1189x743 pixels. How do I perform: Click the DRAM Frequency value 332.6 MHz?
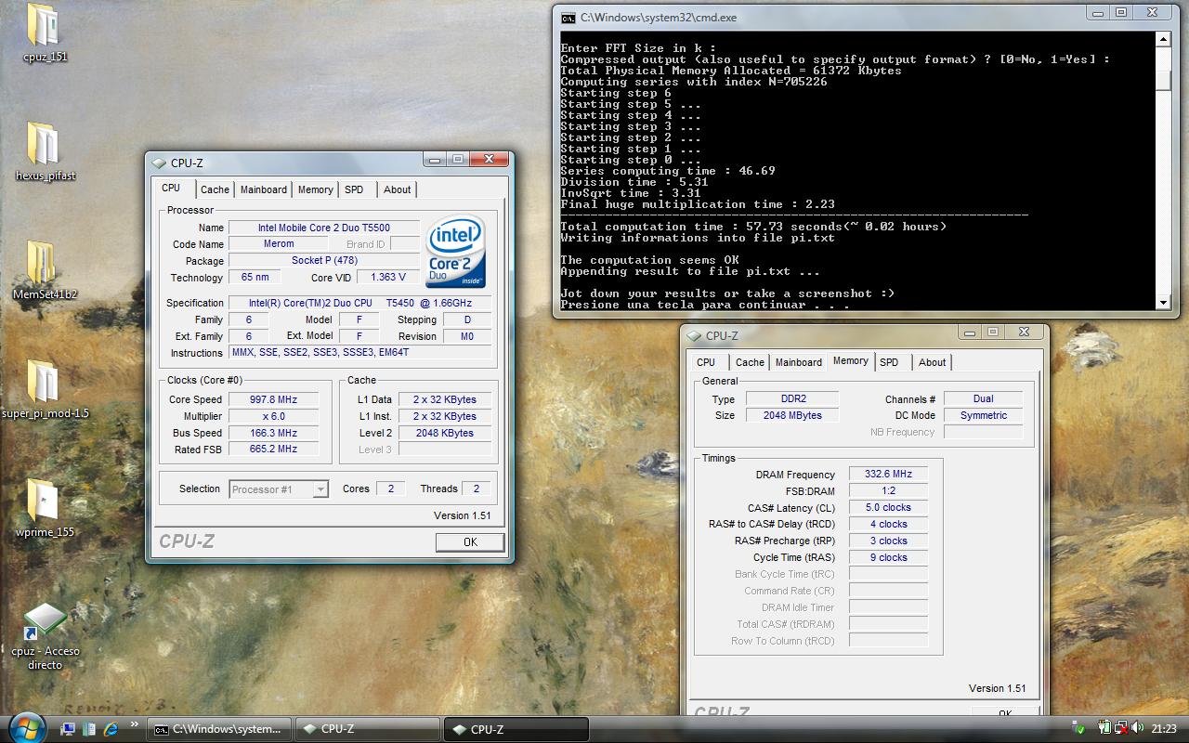click(888, 474)
